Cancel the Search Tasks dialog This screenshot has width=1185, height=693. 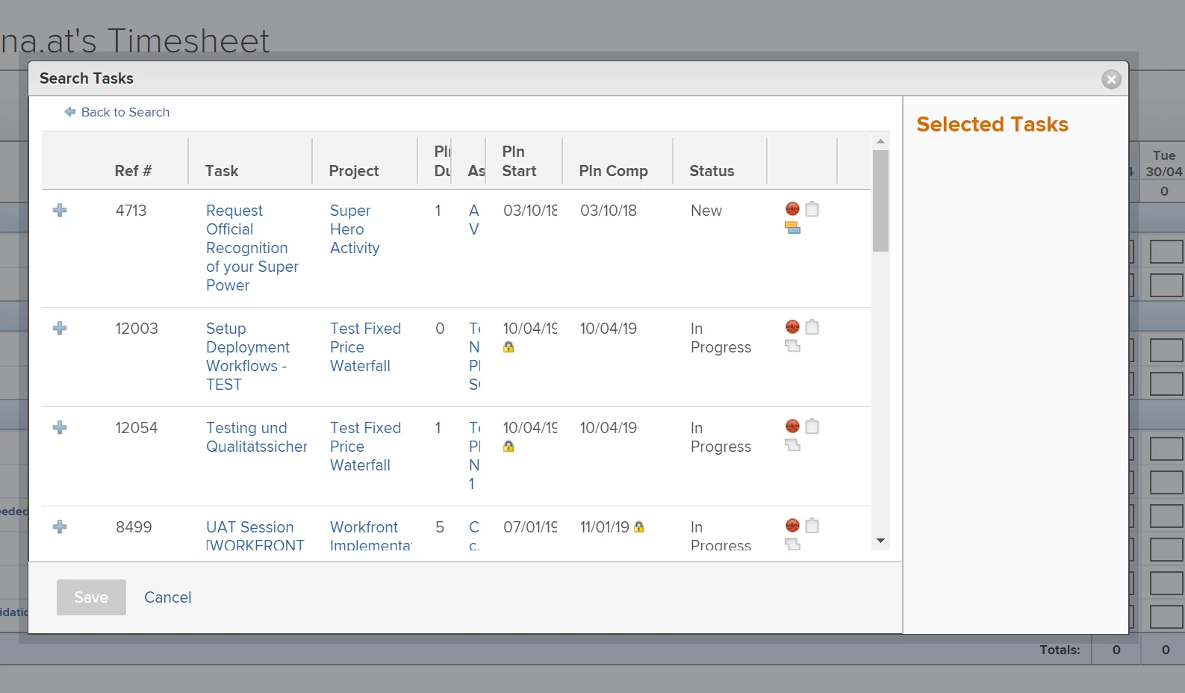coord(168,597)
